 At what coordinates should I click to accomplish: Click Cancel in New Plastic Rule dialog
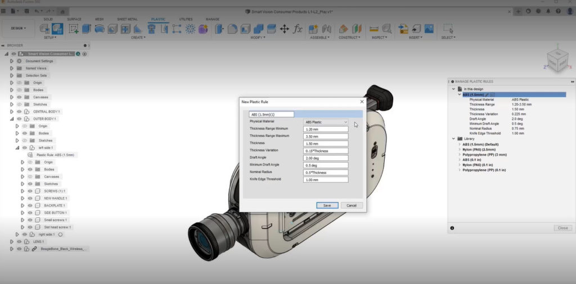352,205
